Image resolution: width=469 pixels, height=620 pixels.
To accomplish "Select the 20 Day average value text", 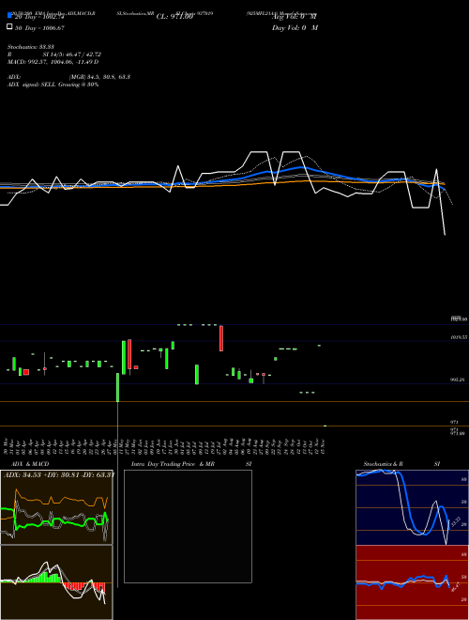I will [39, 17].
